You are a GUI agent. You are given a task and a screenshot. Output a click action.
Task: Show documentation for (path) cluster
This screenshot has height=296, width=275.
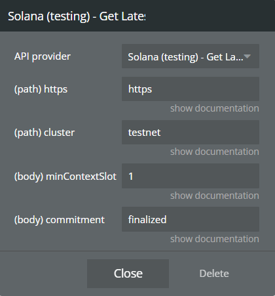(x=215, y=152)
